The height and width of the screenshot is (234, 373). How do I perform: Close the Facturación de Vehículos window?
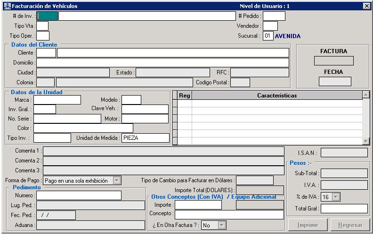366,6
